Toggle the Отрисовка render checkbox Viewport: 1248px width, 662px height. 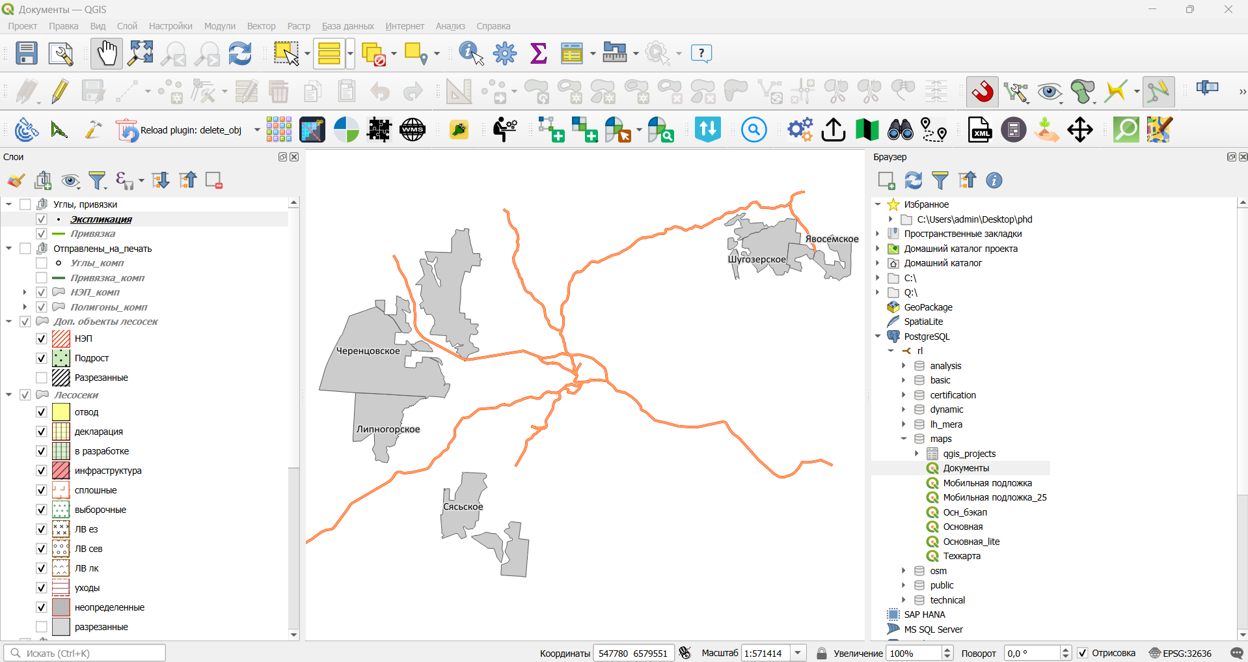click(x=1083, y=653)
